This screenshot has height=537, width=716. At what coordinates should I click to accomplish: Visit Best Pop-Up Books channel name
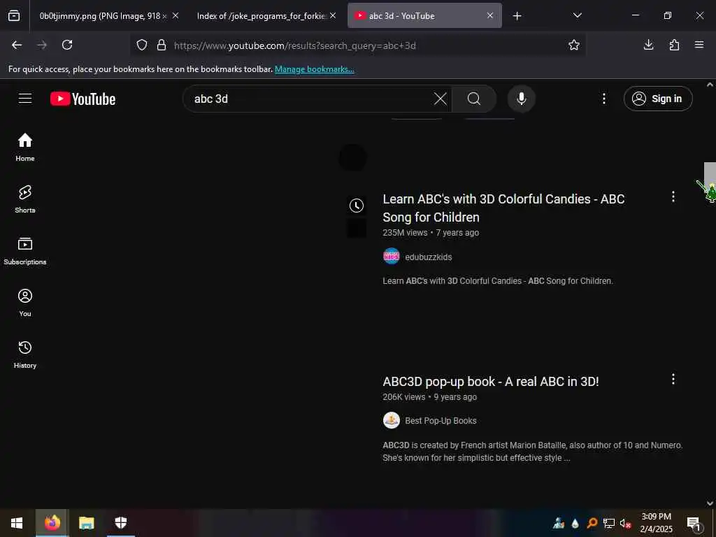(x=441, y=421)
